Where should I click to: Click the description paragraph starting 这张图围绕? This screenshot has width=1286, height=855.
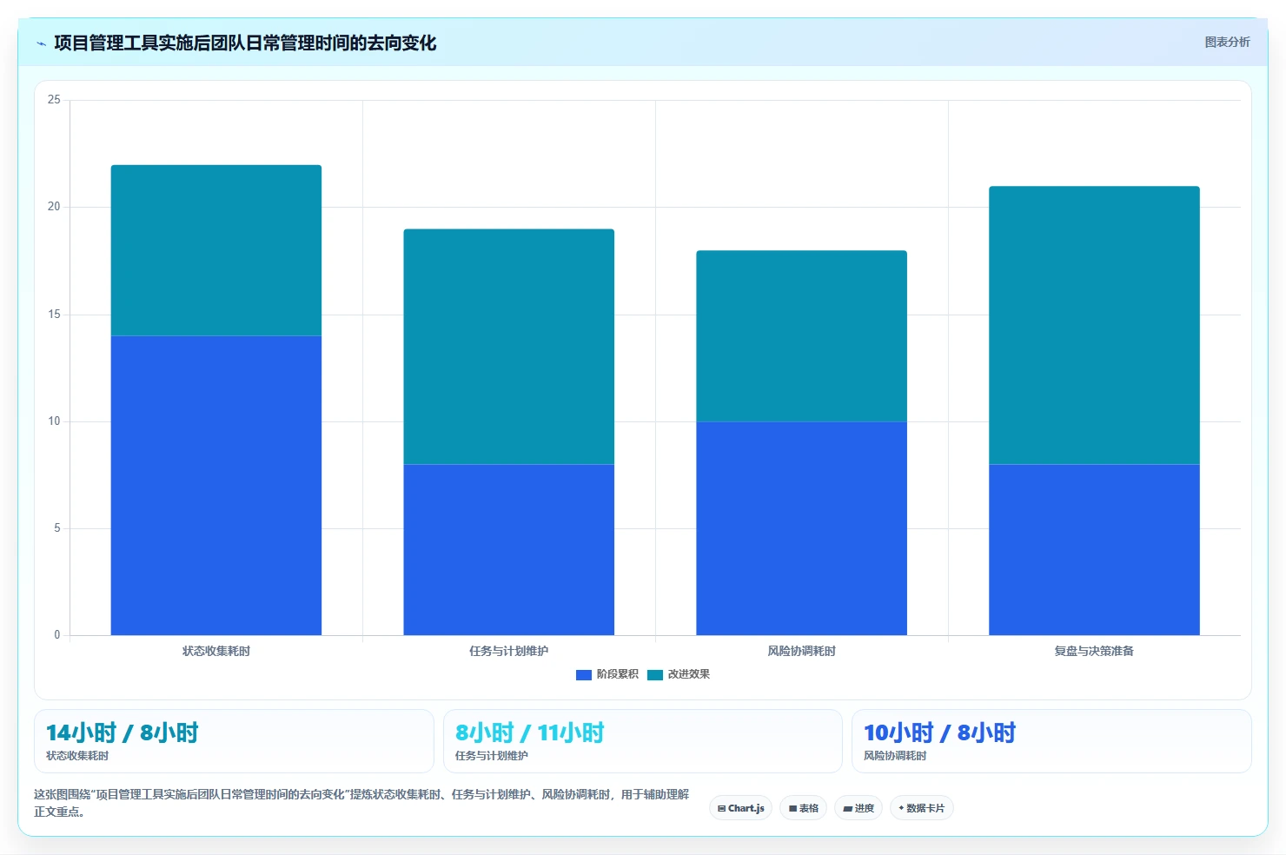pos(361,803)
